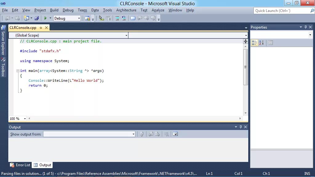Click the Clear All output icon

coord(166,134)
